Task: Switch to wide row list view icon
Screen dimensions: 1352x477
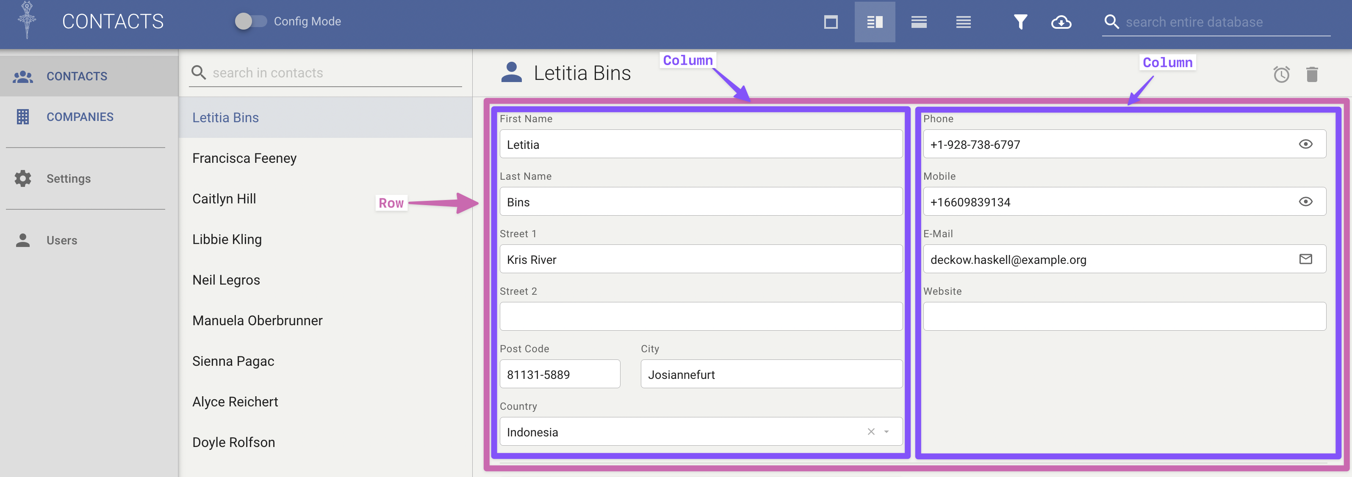Action: click(918, 22)
